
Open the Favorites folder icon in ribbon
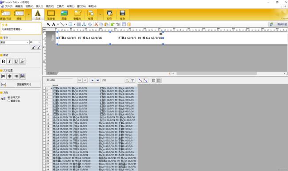[78, 15]
